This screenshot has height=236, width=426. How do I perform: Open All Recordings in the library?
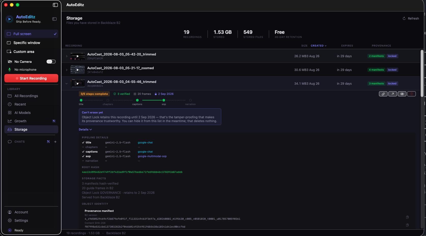coord(31,96)
